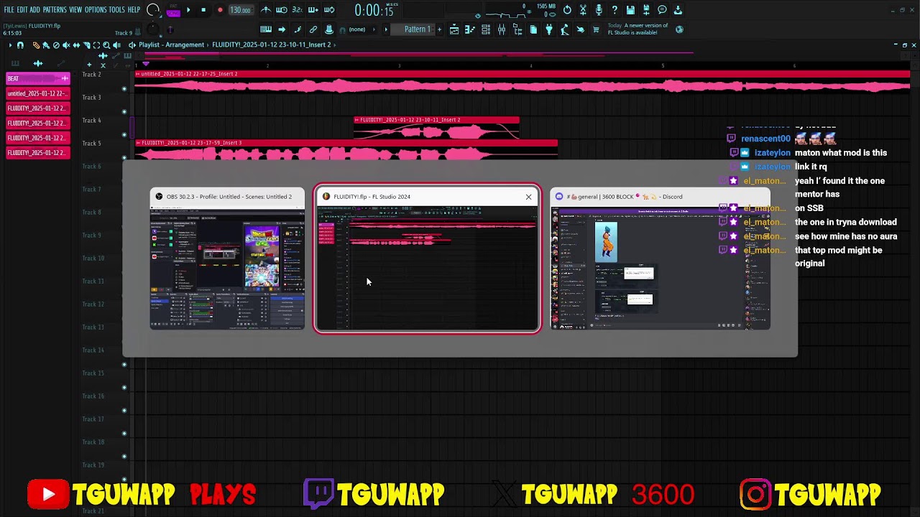Select the dashed-square Select tool
The width and height of the screenshot is (920, 517).
tap(96, 45)
